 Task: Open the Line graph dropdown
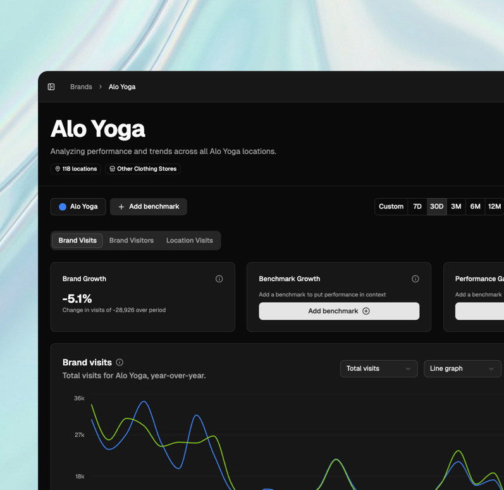click(462, 368)
